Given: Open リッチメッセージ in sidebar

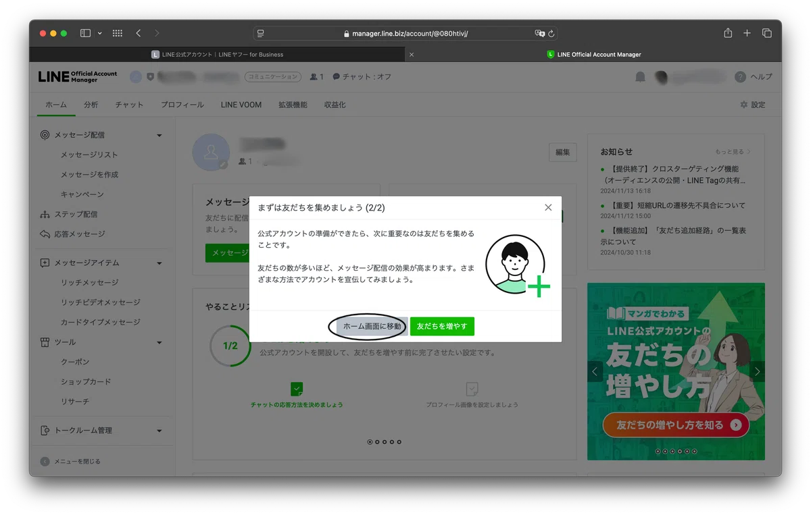Looking at the screenshot, I should click(x=89, y=282).
